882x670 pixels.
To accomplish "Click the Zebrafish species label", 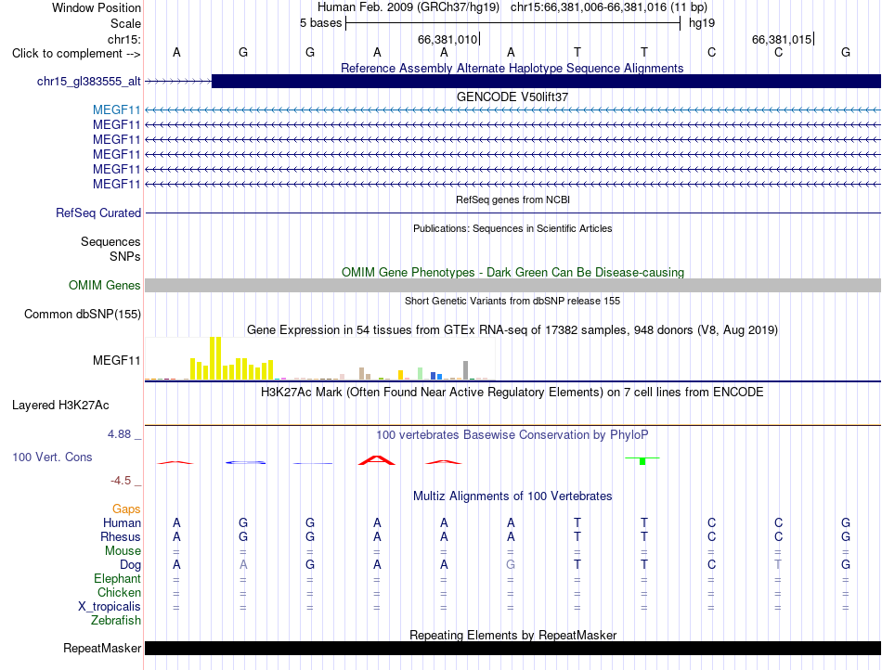I will [x=116, y=621].
